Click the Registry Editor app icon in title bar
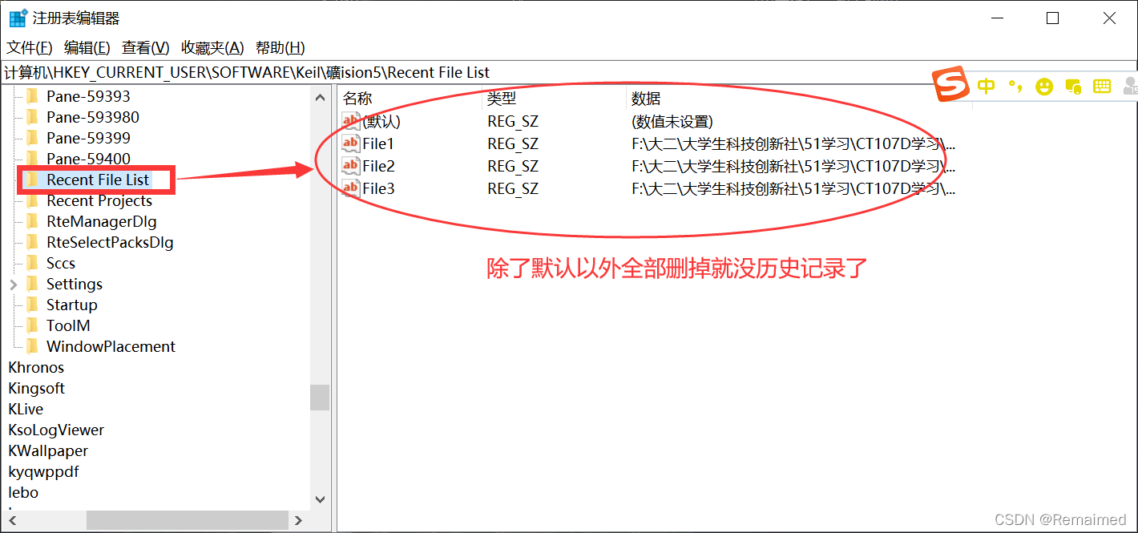Image resolution: width=1138 pixels, height=533 pixels. (18, 18)
